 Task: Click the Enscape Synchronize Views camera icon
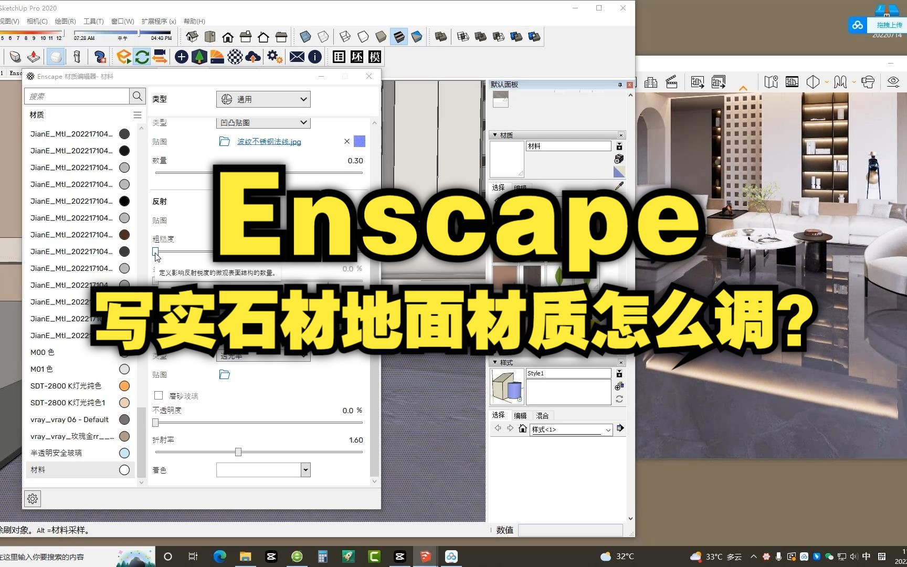click(160, 57)
